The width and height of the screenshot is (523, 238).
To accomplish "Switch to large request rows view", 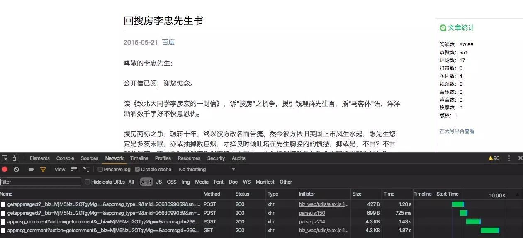I will coord(74,169).
